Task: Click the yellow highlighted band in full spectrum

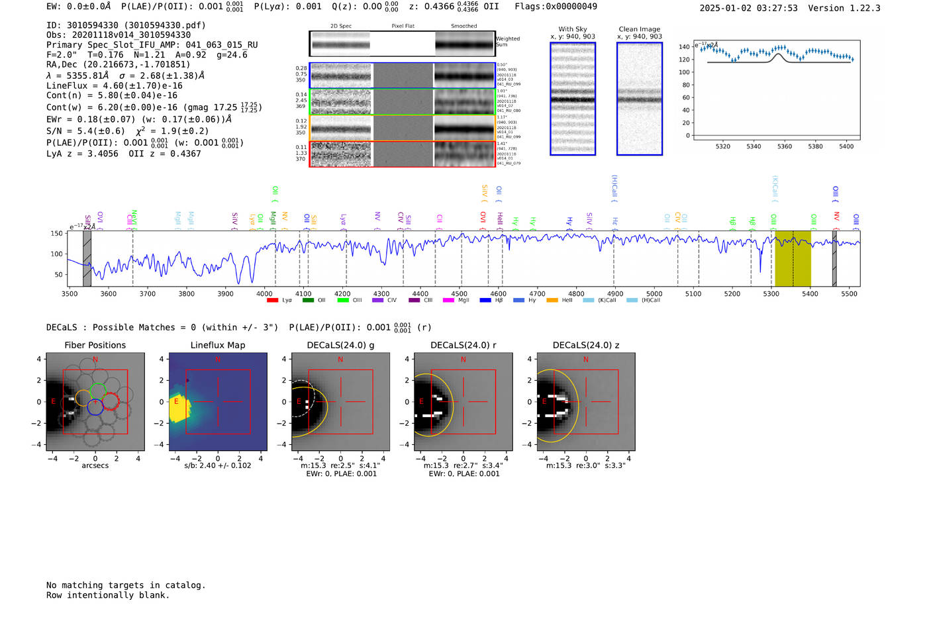Action: [793, 258]
